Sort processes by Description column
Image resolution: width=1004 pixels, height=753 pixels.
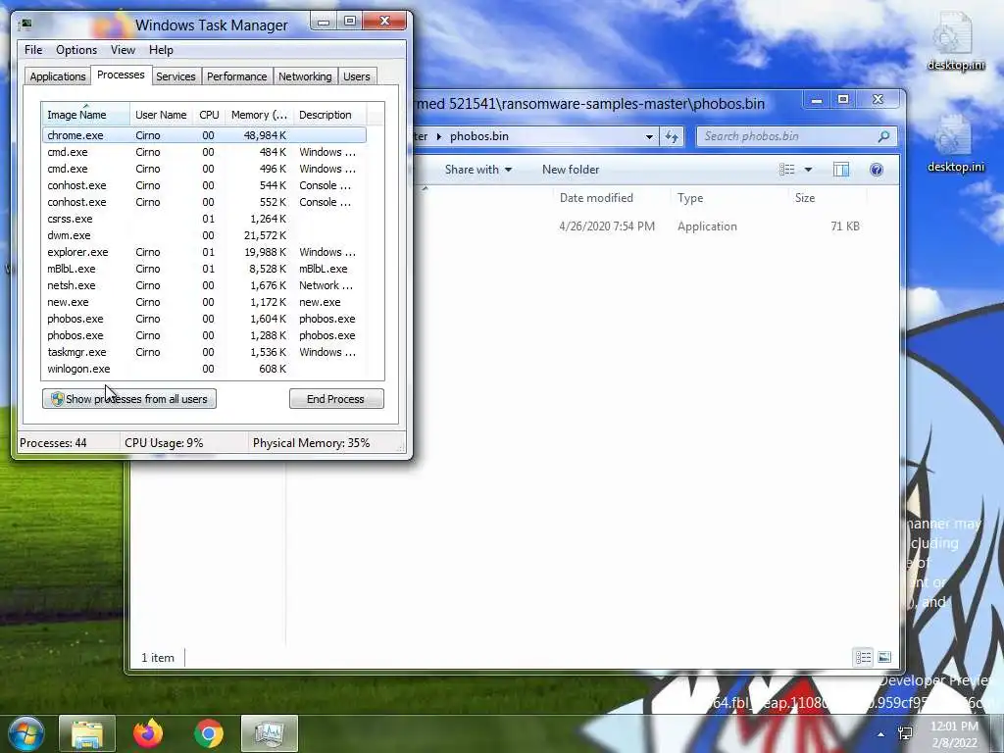pos(329,115)
